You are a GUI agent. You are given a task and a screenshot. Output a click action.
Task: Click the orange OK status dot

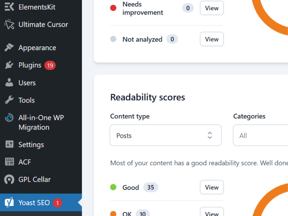tap(113, 214)
